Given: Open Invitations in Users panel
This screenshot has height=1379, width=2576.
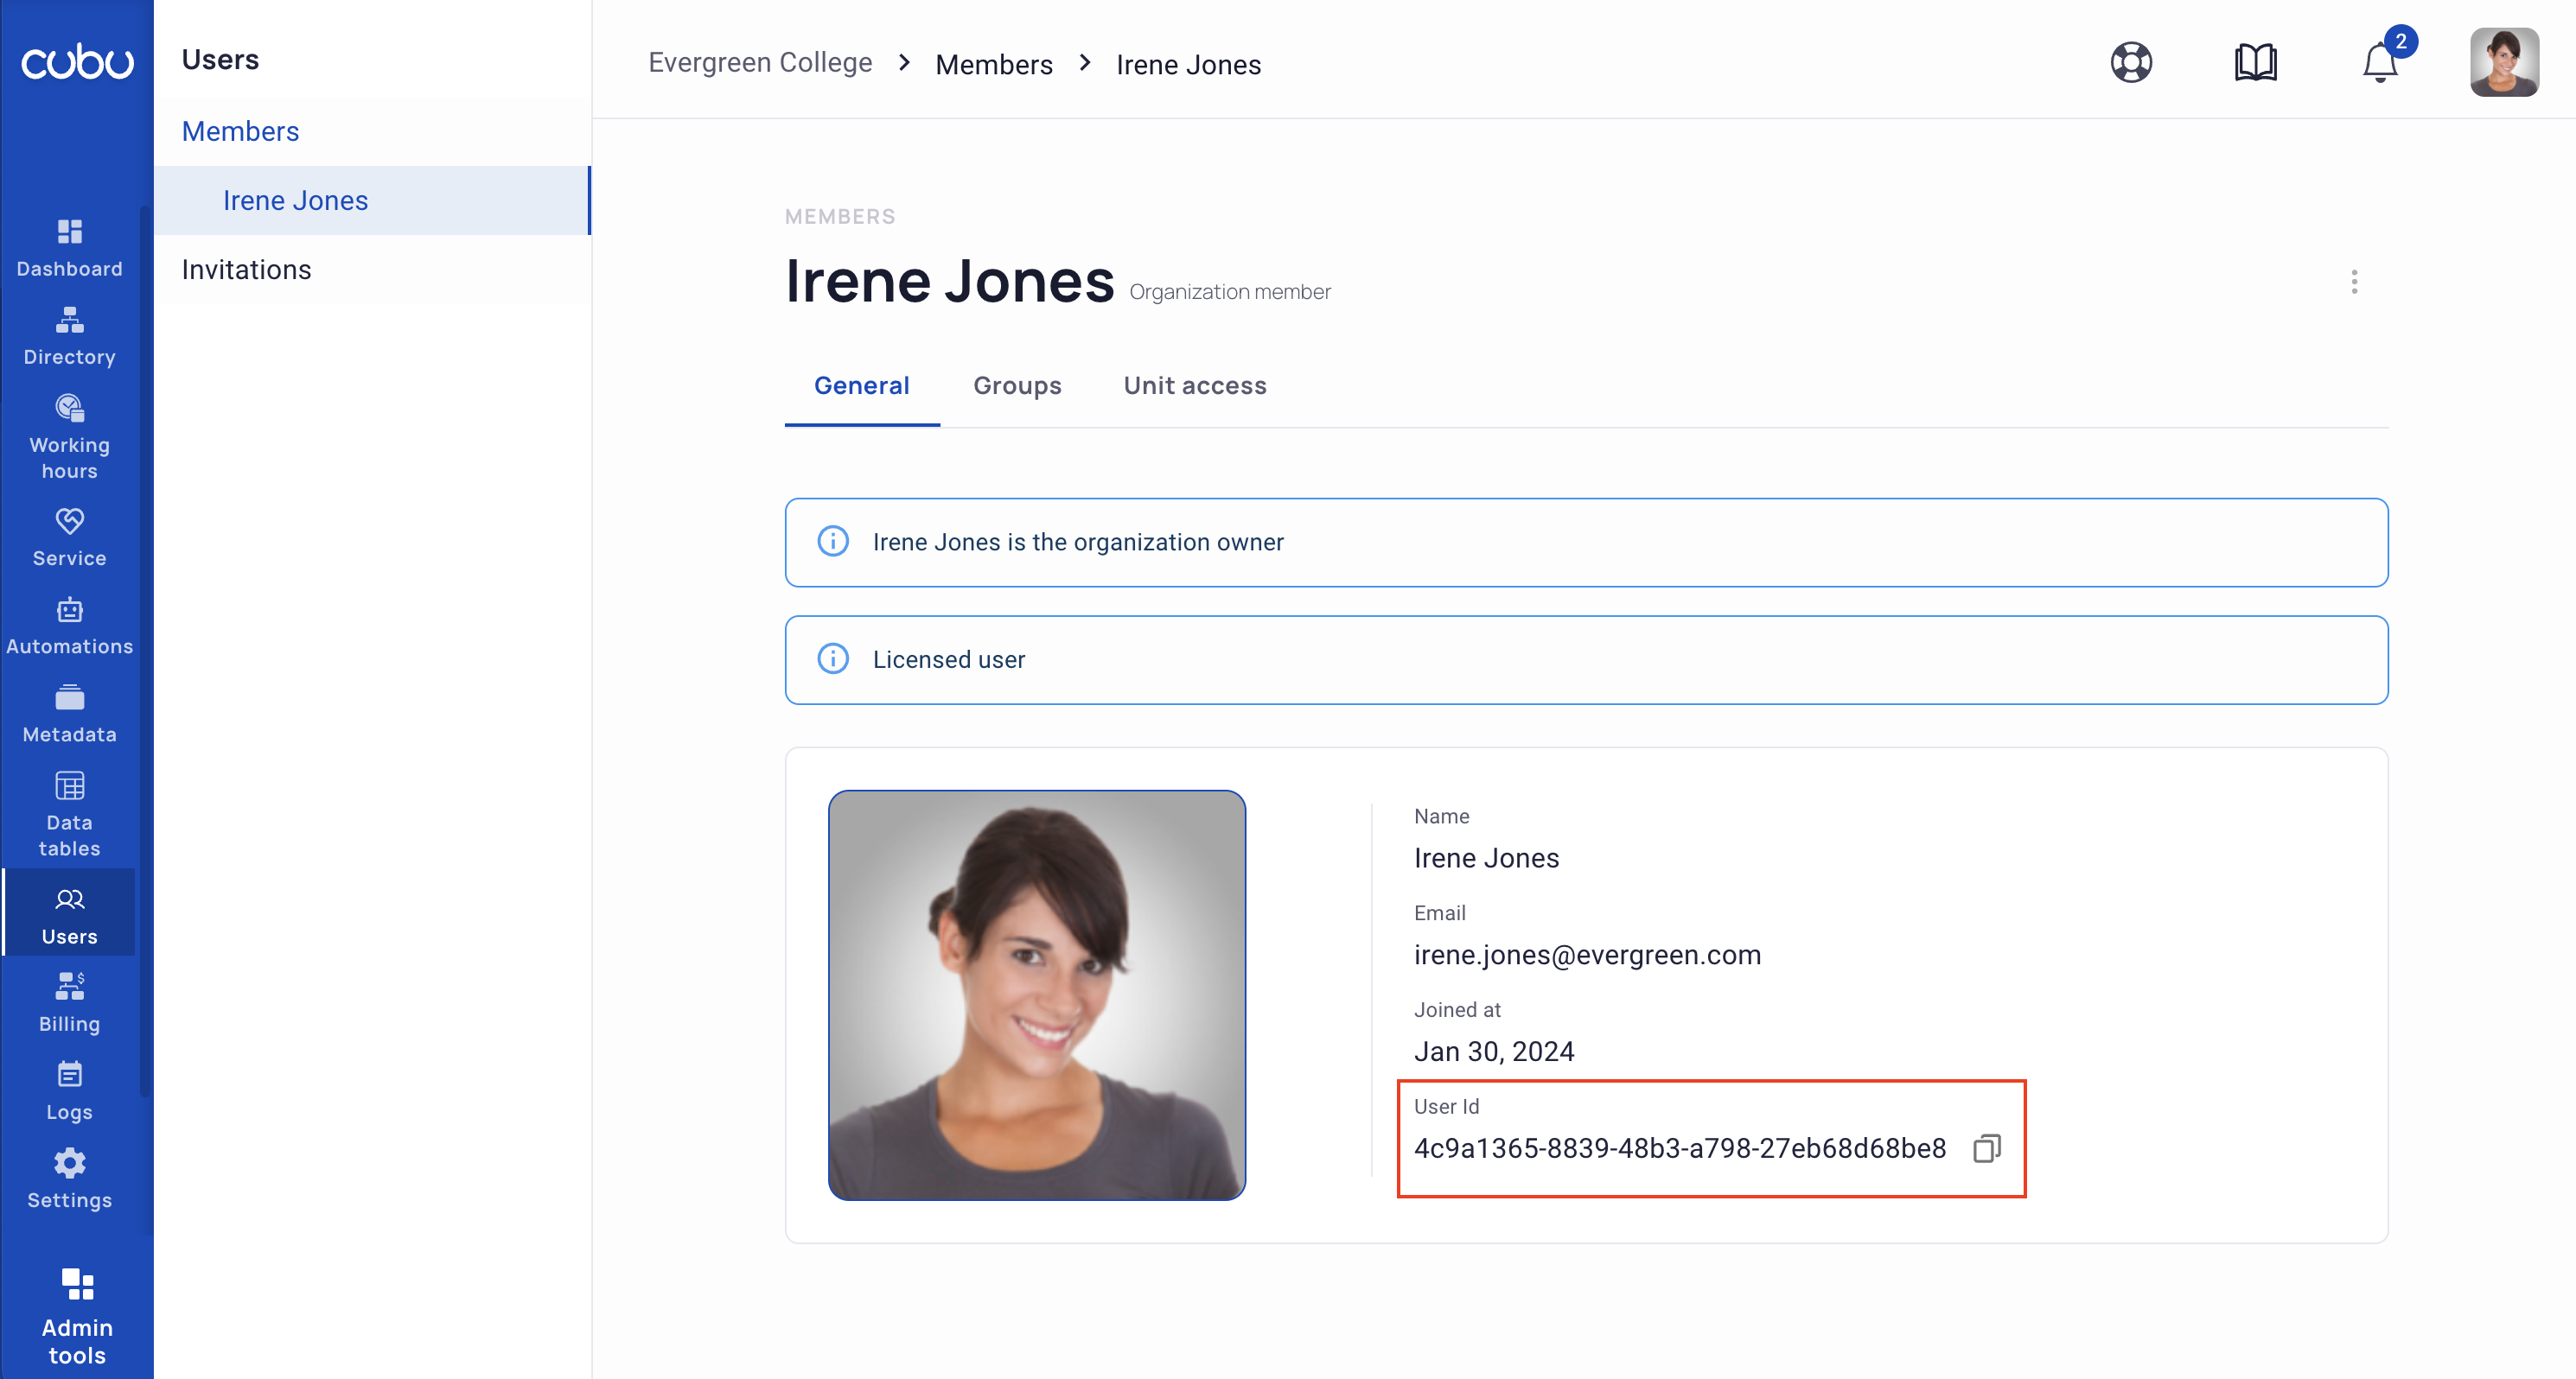Looking at the screenshot, I should (246, 270).
